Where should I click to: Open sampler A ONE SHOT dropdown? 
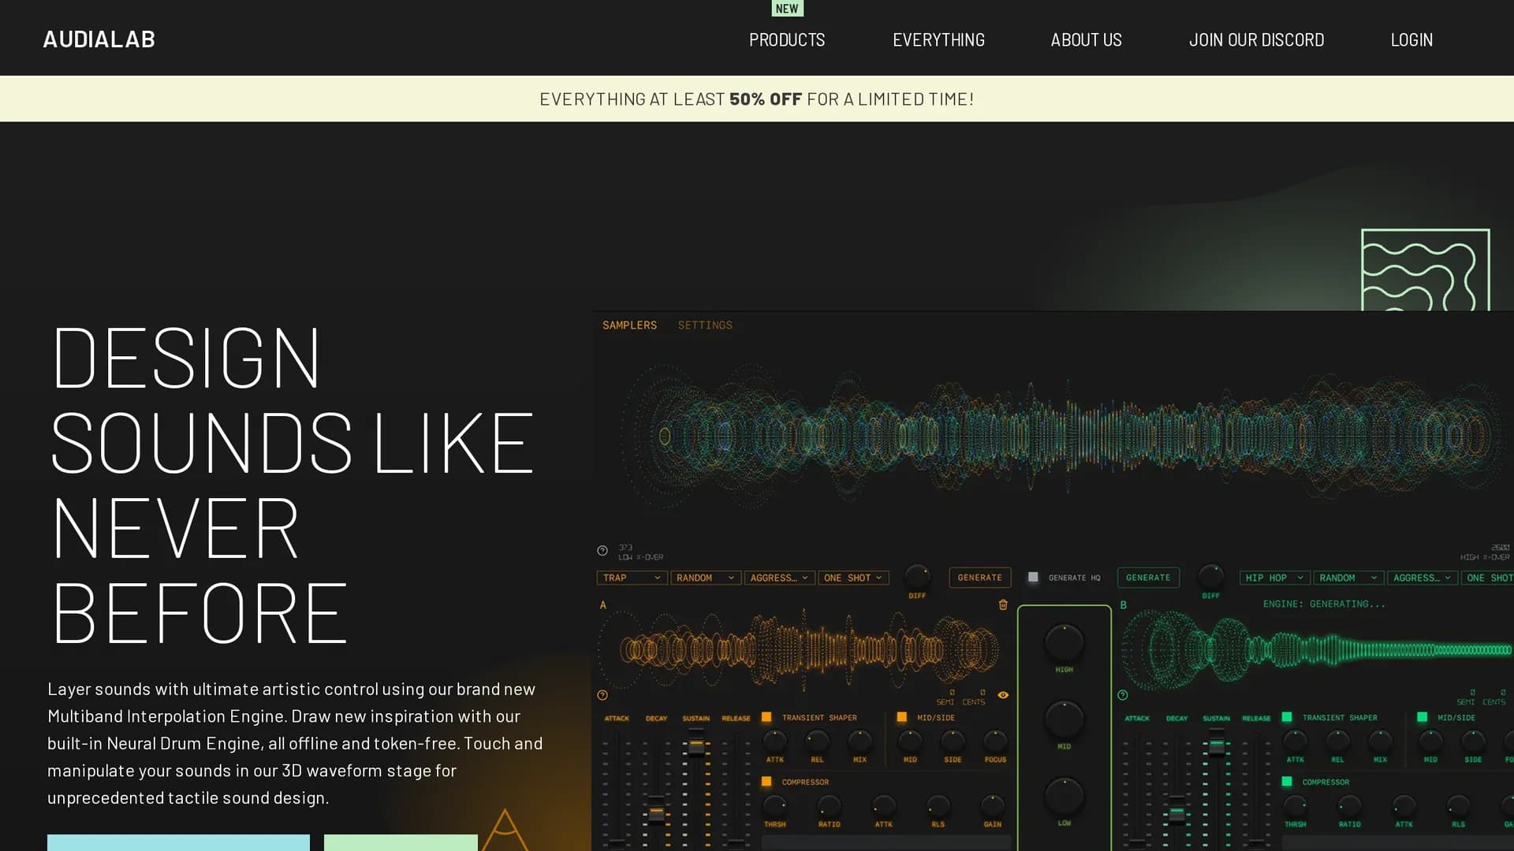pos(854,578)
